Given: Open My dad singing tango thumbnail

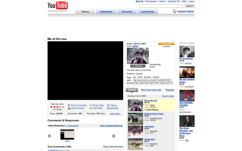Looking at the screenshot, I should (187, 72).
